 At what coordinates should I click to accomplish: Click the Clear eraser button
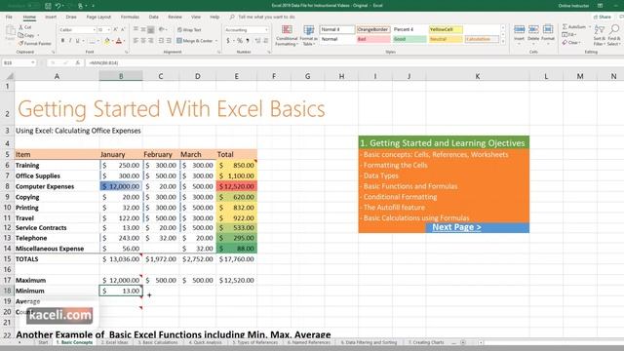pos(571,42)
